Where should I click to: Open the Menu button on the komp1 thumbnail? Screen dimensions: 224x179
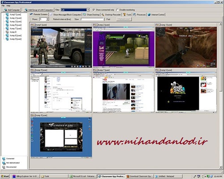(x=33, y=25)
